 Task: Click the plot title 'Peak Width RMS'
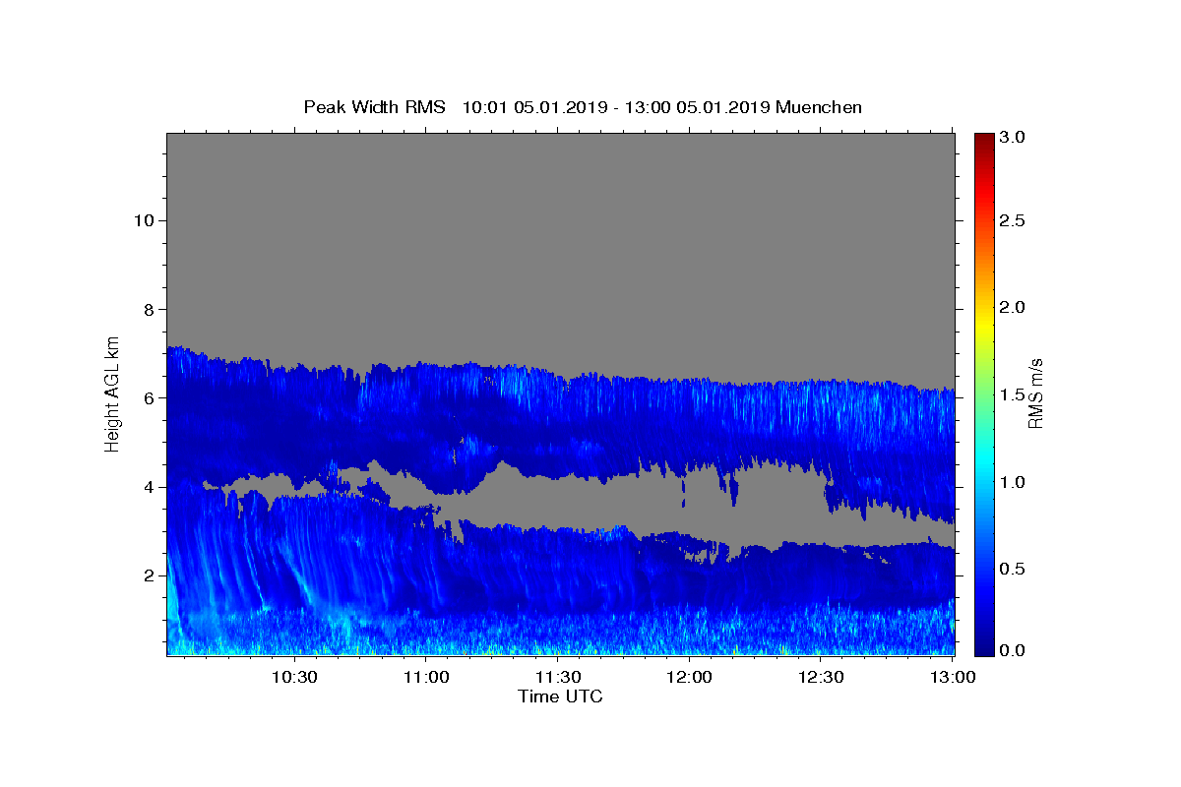[x=374, y=107]
